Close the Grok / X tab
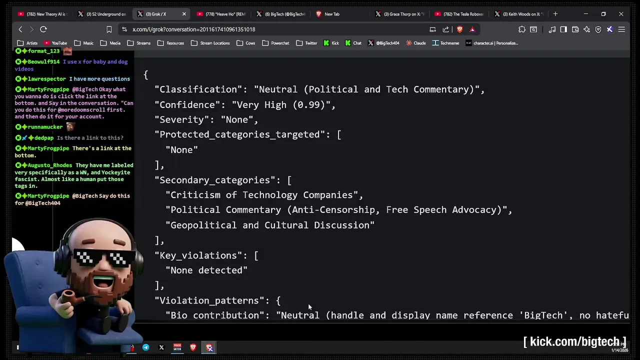Image resolution: width=640 pixels, height=360 pixels. pyautogui.click(x=184, y=14)
